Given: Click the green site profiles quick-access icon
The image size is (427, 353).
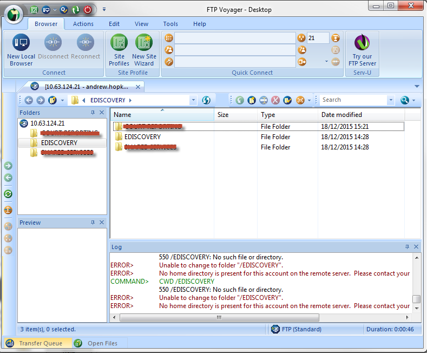Looking at the screenshot, I should coord(34,10).
